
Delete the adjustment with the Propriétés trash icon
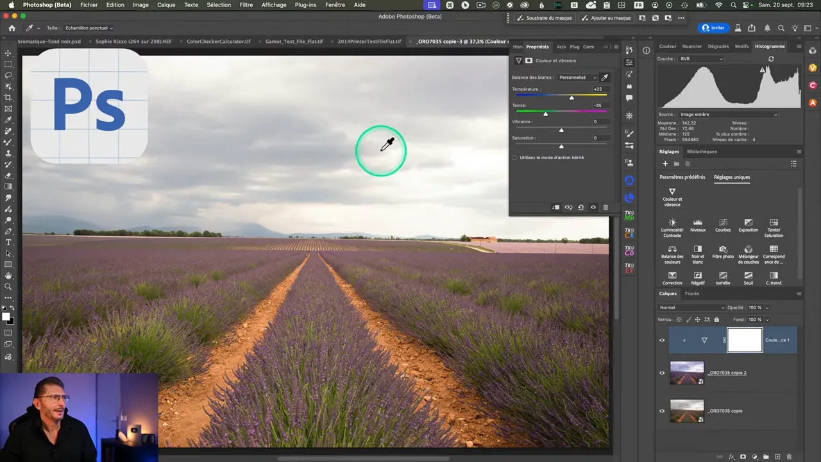point(605,207)
